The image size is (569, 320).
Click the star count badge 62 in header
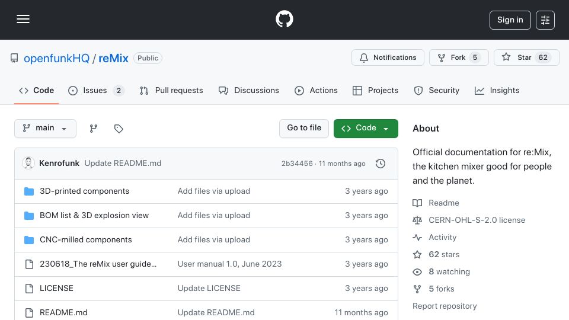tap(543, 57)
